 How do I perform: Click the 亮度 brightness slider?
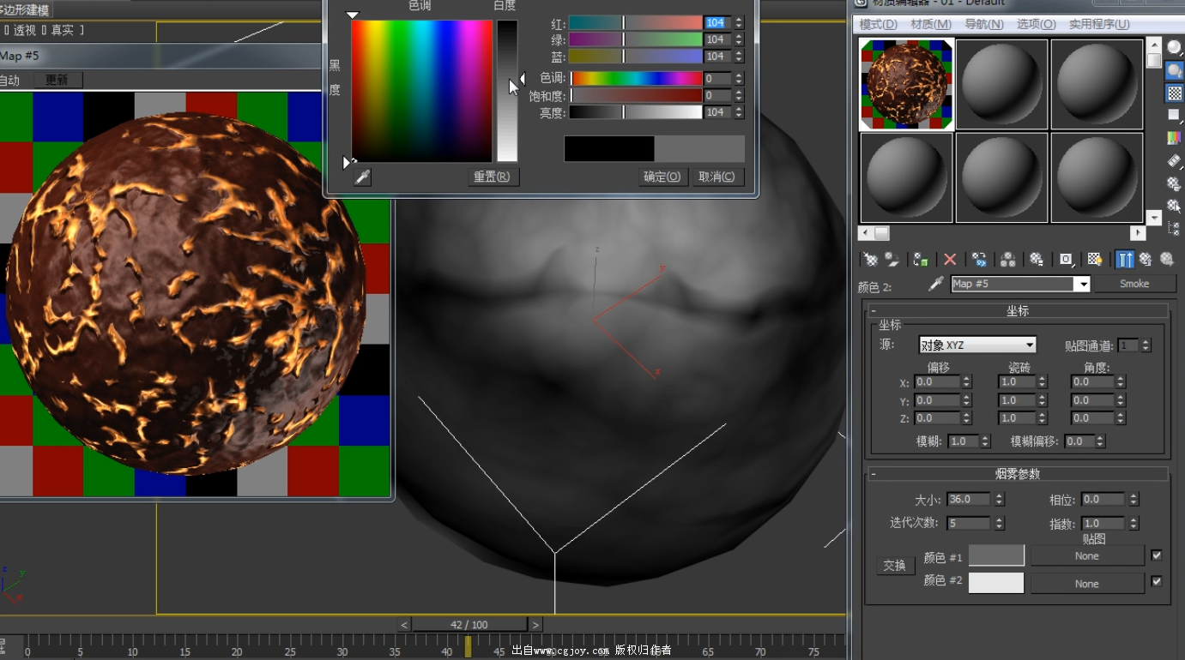637,112
